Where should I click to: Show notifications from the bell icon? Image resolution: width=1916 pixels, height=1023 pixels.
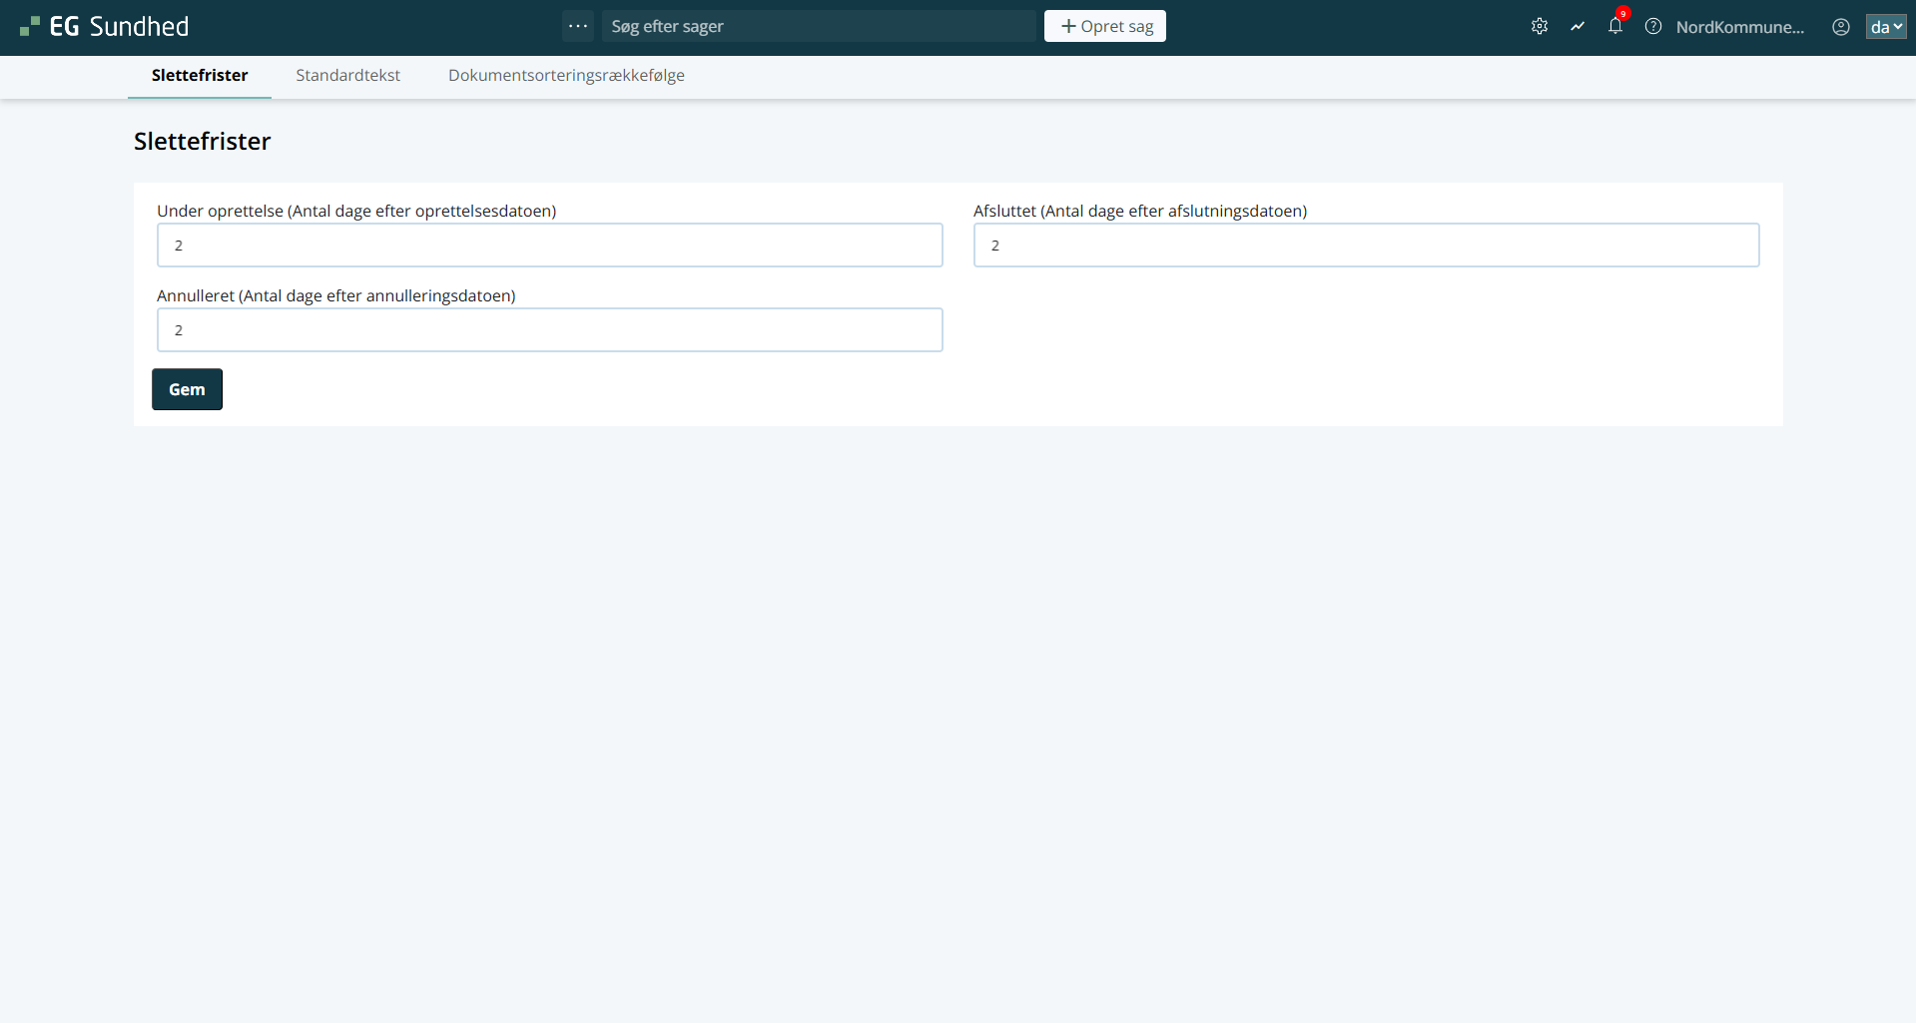click(1614, 27)
